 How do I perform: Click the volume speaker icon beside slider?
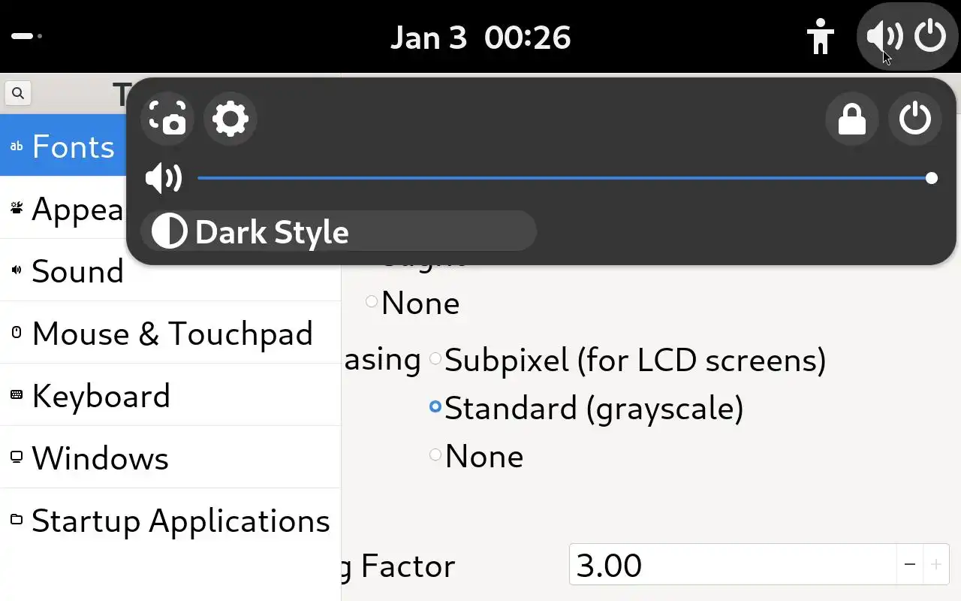click(164, 179)
